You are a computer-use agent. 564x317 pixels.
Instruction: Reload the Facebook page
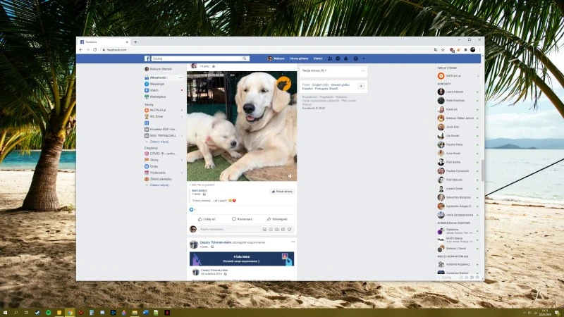pos(95,49)
